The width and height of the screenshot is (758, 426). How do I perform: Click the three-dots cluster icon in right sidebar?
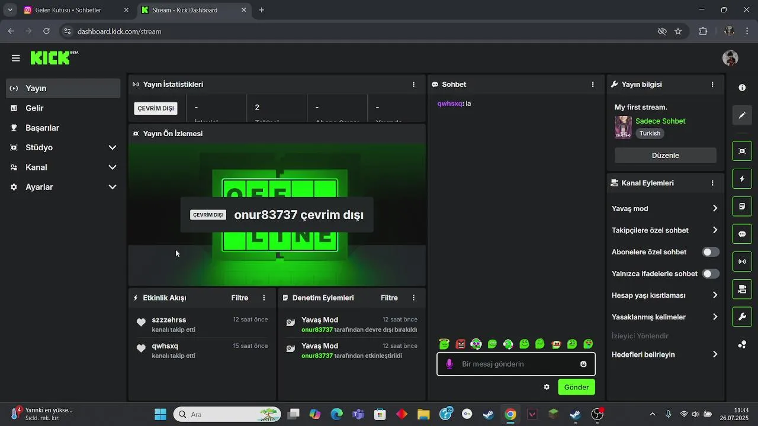742,344
